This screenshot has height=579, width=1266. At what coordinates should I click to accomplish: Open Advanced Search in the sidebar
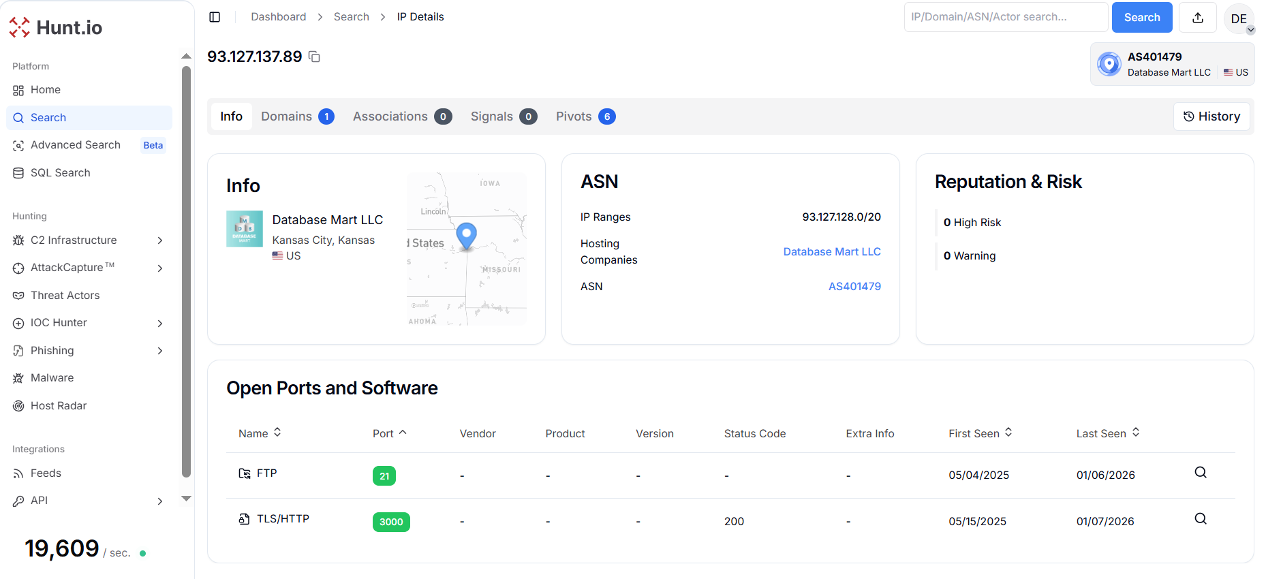point(75,145)
